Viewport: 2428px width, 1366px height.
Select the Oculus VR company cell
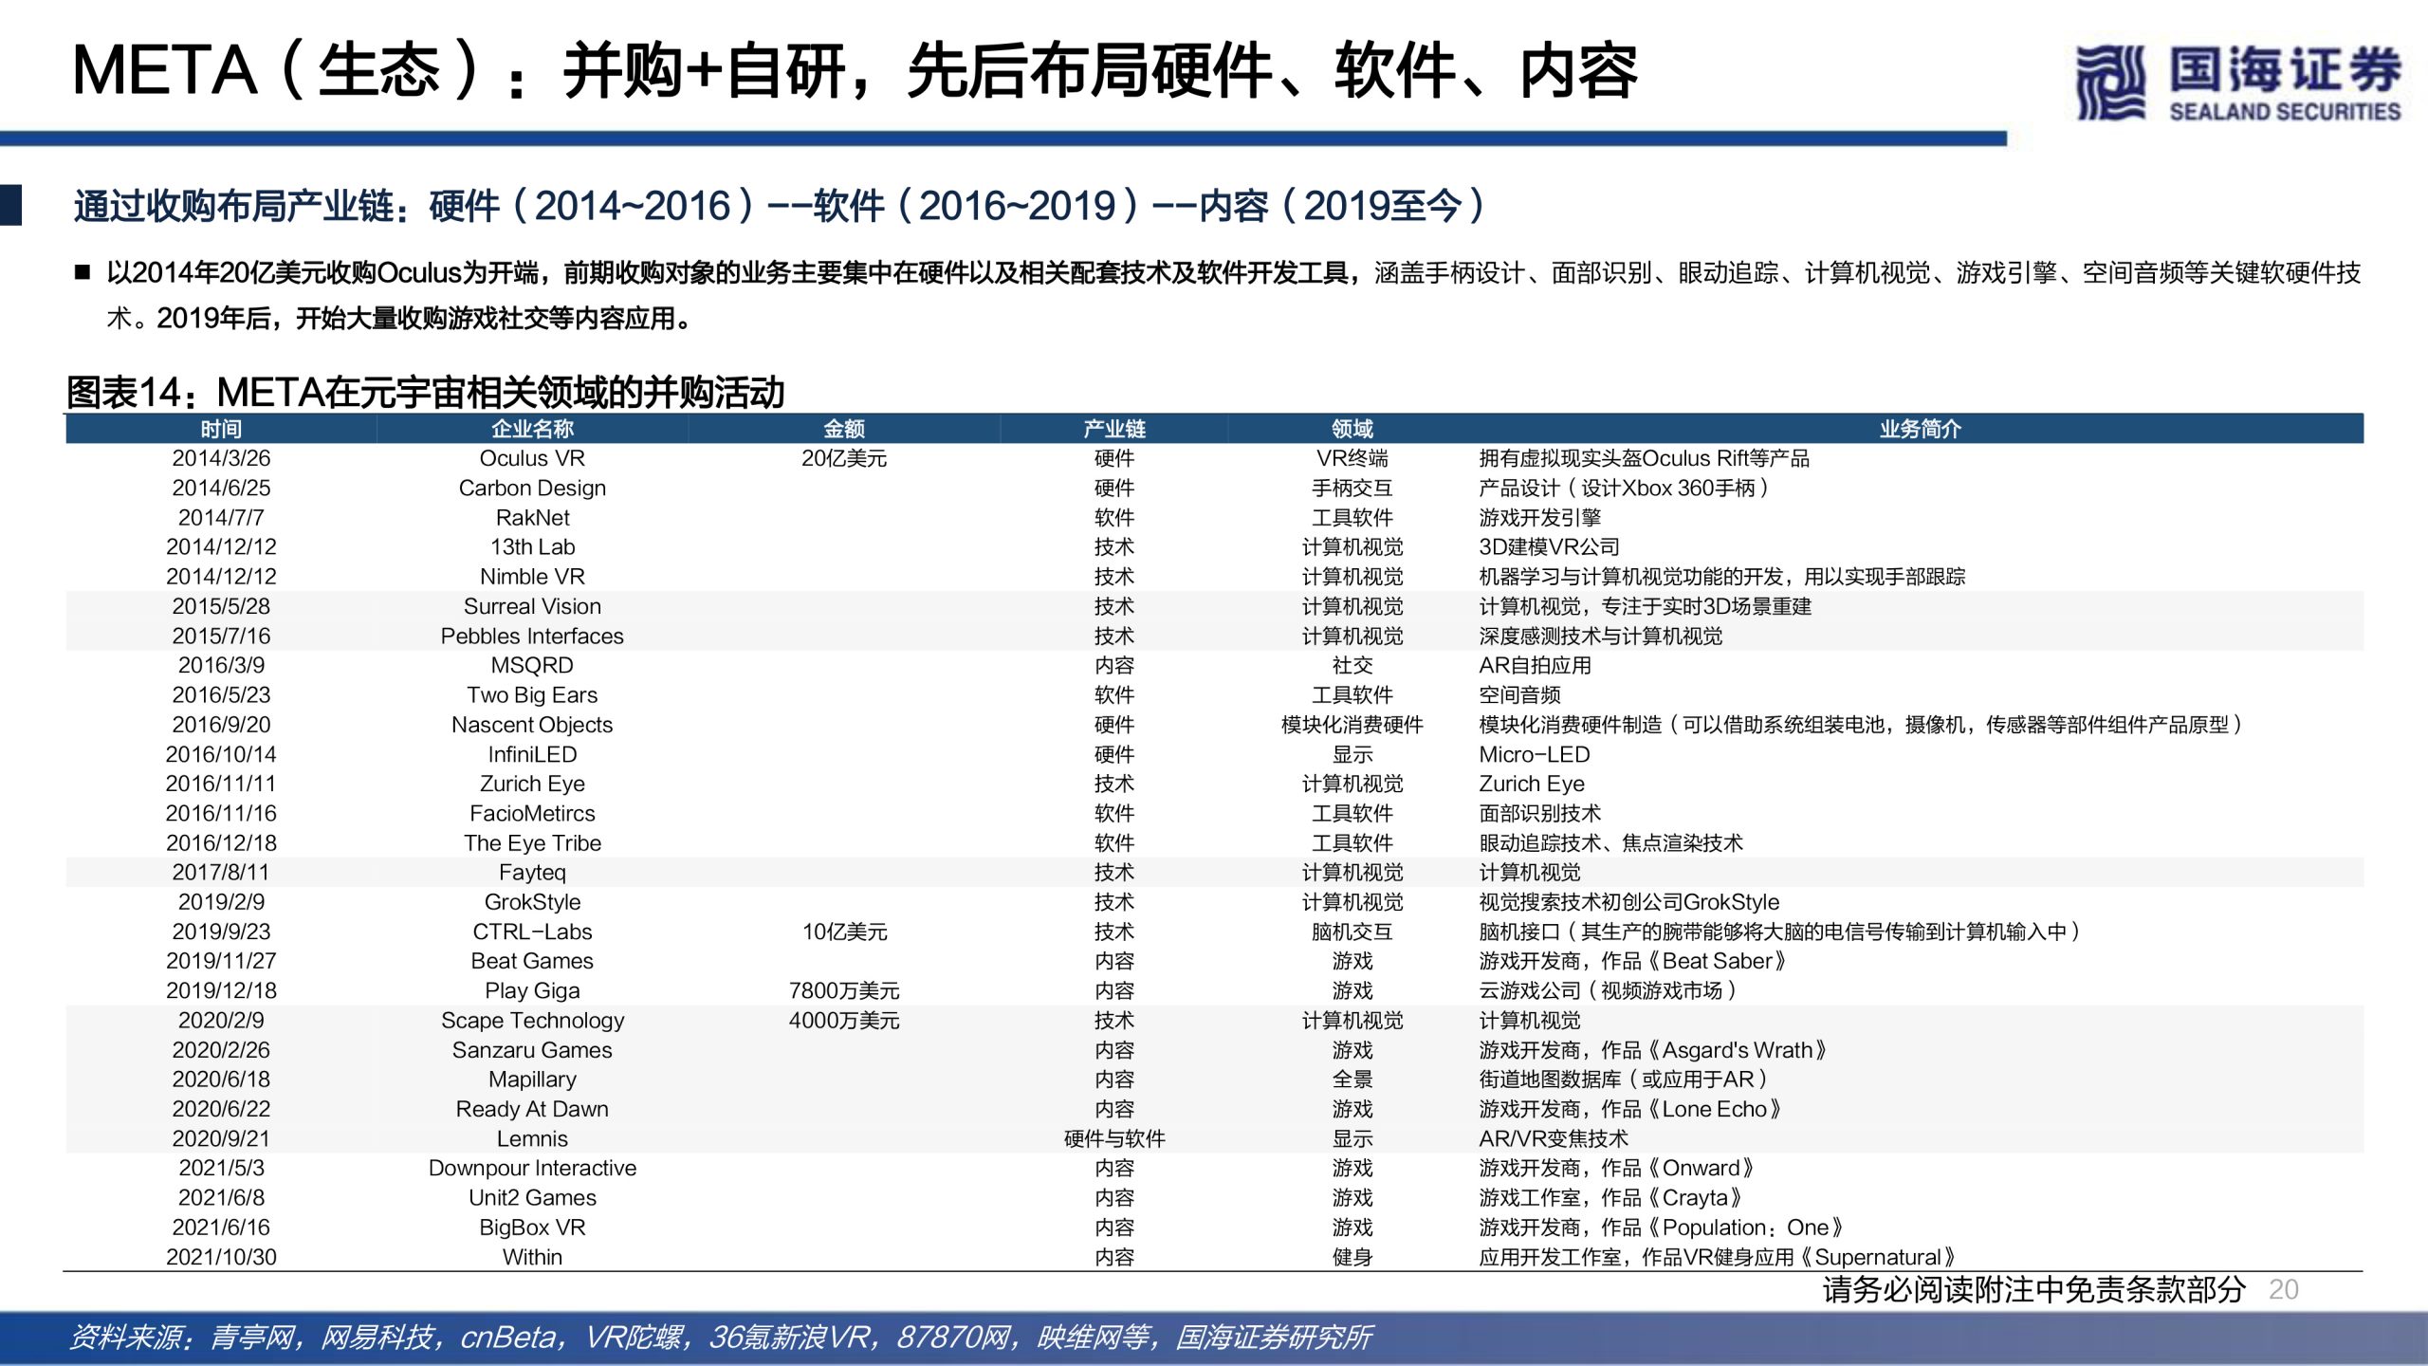[x=532, y=458]
